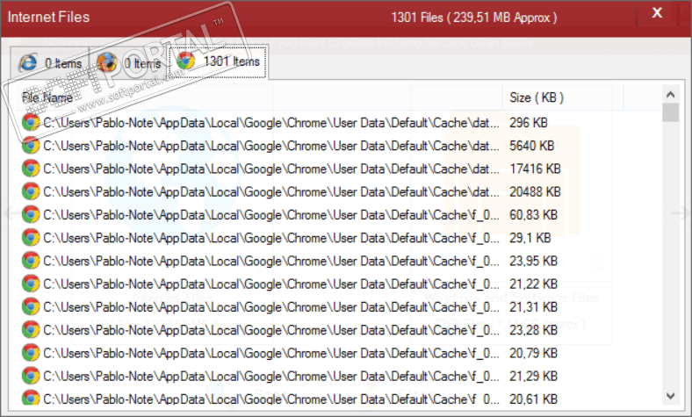
Task: Select the size cell reading 20,61 KB
Action: point(534,399)
